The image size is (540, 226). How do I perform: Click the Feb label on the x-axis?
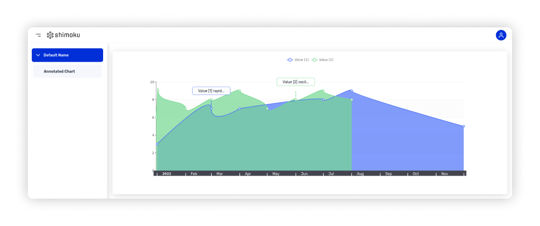194,174
